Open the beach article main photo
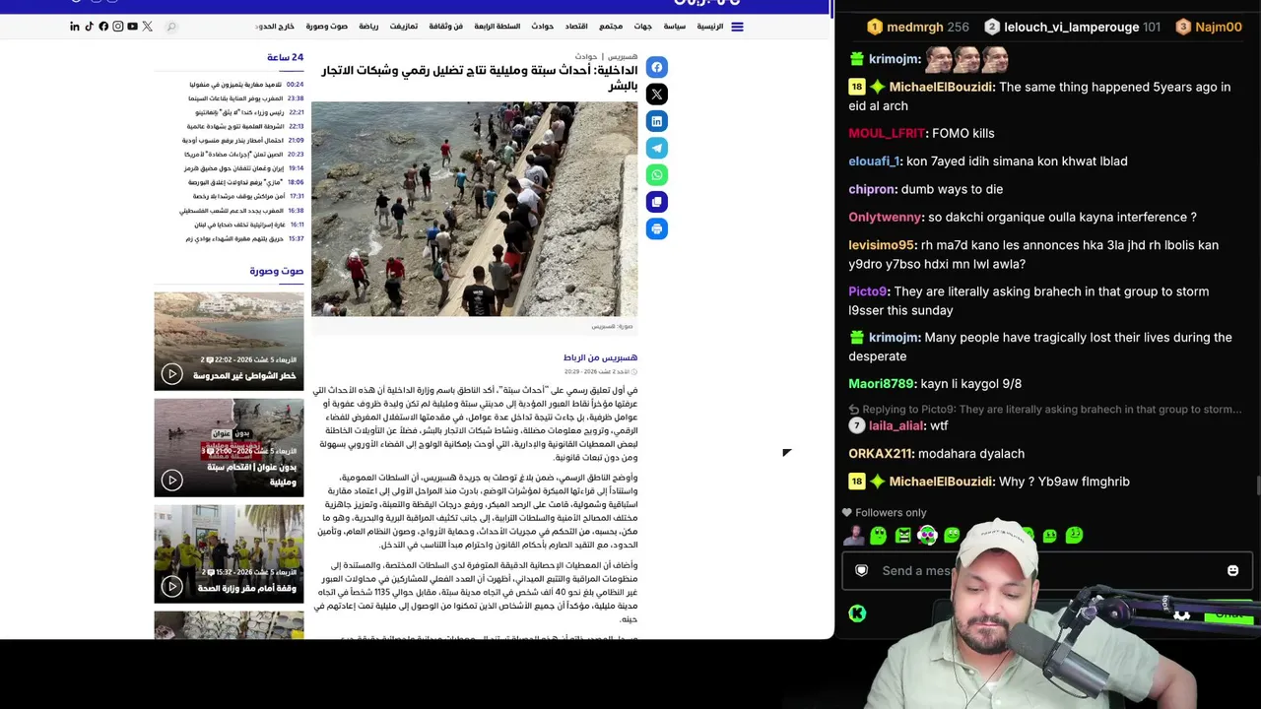Viewport: 1261px width, 709px height. (x=475, y=209)
